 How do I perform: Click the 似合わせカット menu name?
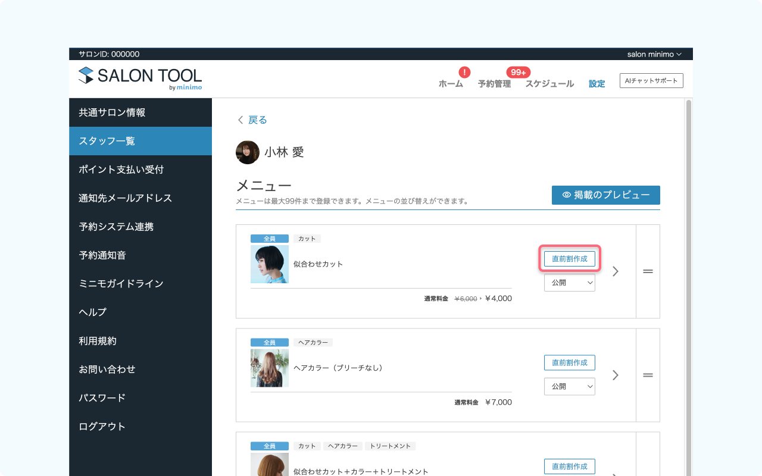click(318, 264)
